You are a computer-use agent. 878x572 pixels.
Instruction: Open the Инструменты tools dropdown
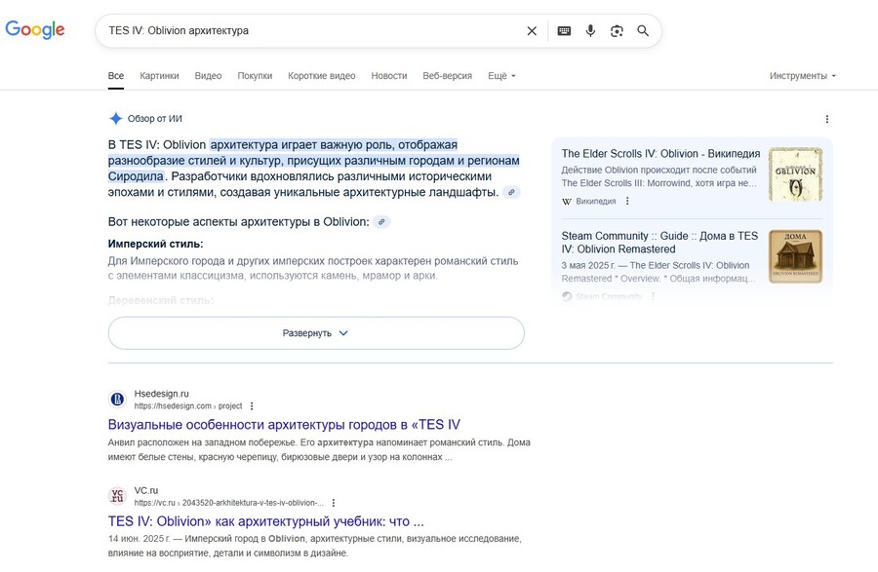[802, 76]
